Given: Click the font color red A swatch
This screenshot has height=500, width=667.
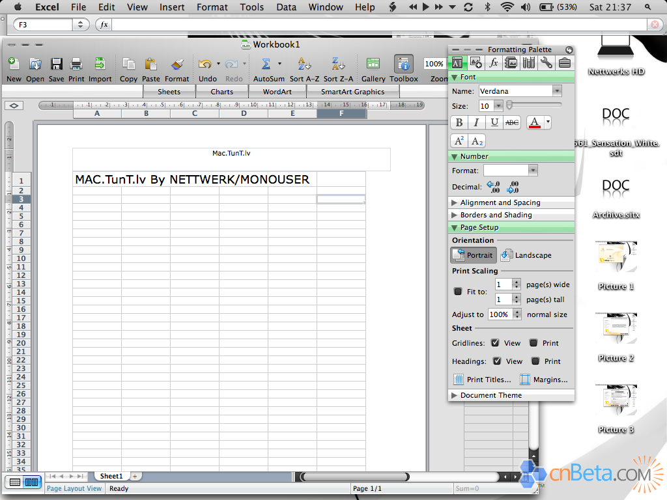Looking at the screenshot, I should coord(535,122).
